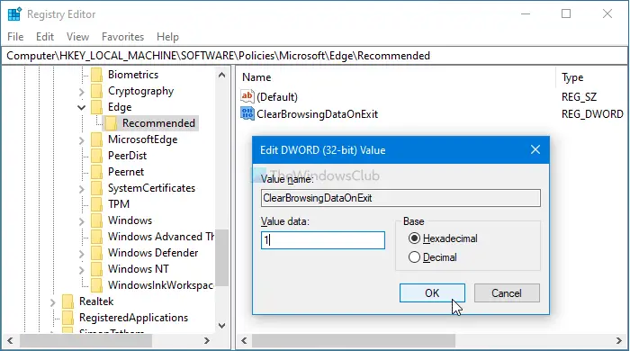Select the Windows Advanced Threat folder icon
Viewport: 630px width, 351px height.
coord(97,237)
